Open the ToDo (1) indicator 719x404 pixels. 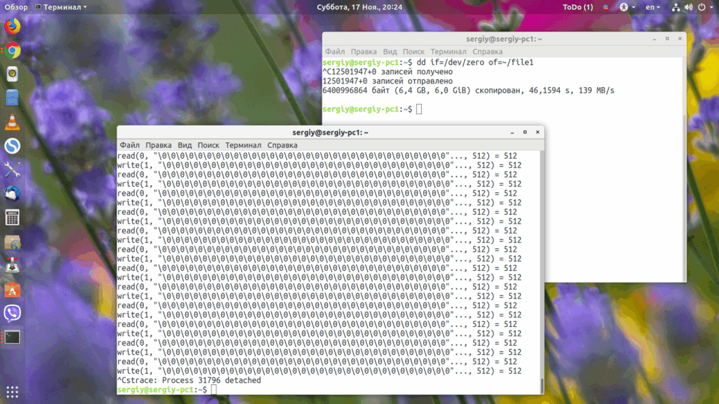point(578,7)
